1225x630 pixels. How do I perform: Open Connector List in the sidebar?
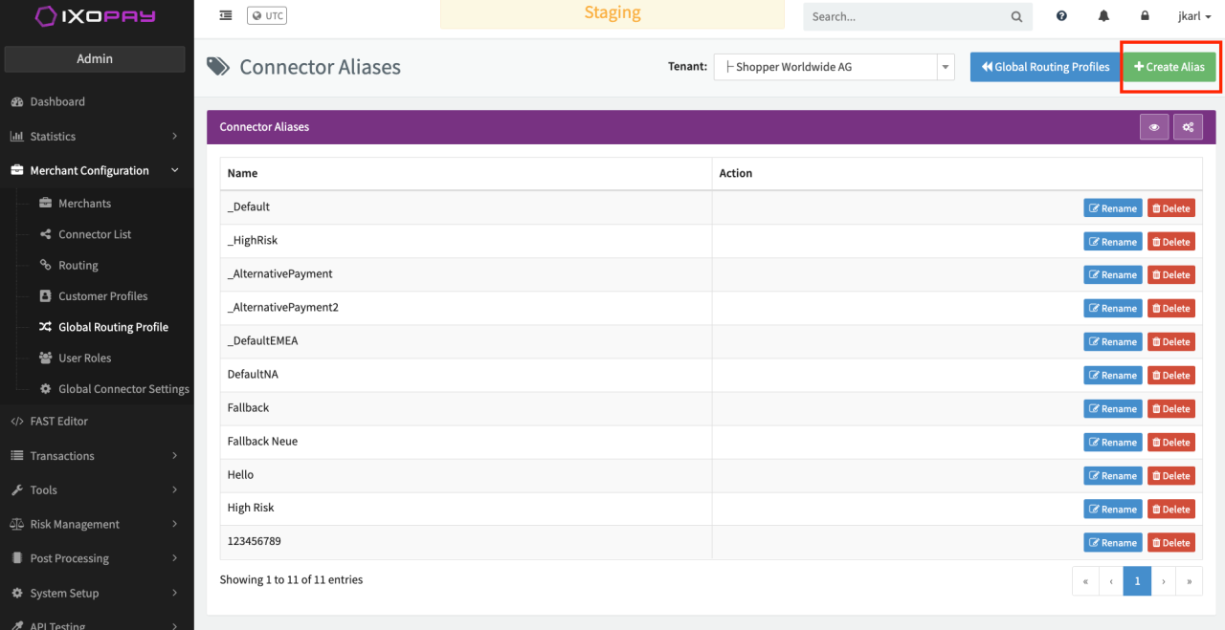click(x=95, y=234)
